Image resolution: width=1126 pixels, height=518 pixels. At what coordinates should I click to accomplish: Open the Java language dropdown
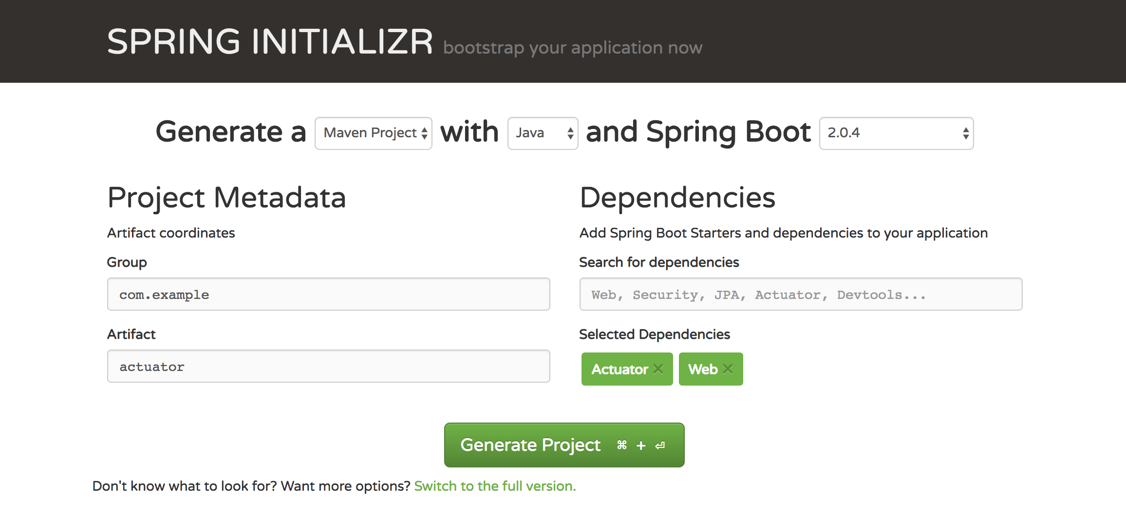tap(536, 132)
